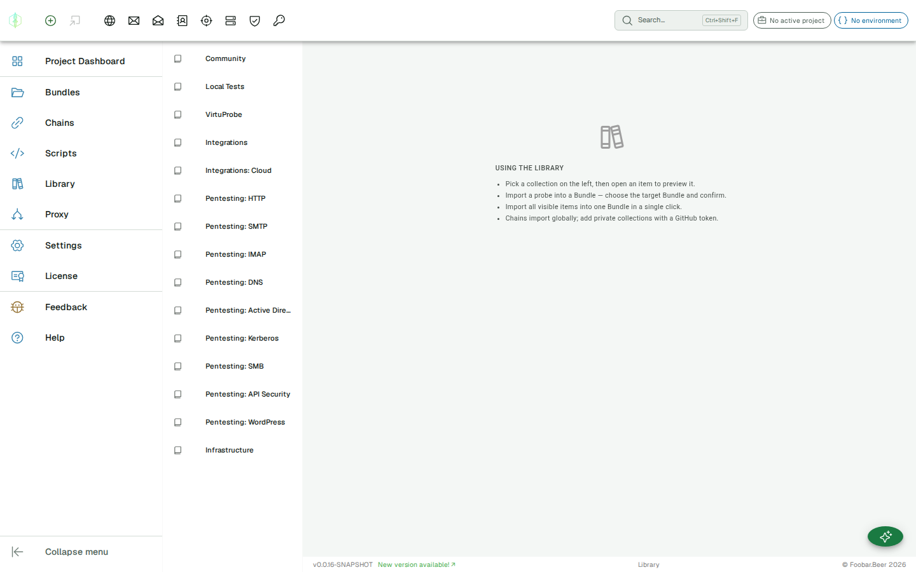Open the Settings page
This screenshot has width=916, height=572.
click(81, 245)
